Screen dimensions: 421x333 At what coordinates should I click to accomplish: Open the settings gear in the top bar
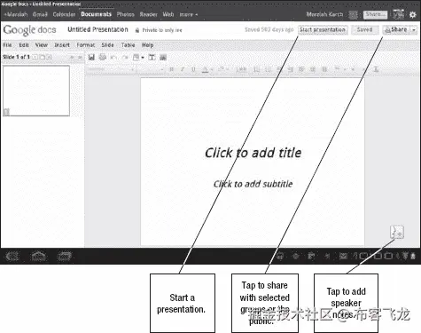(x=413, y=14)
